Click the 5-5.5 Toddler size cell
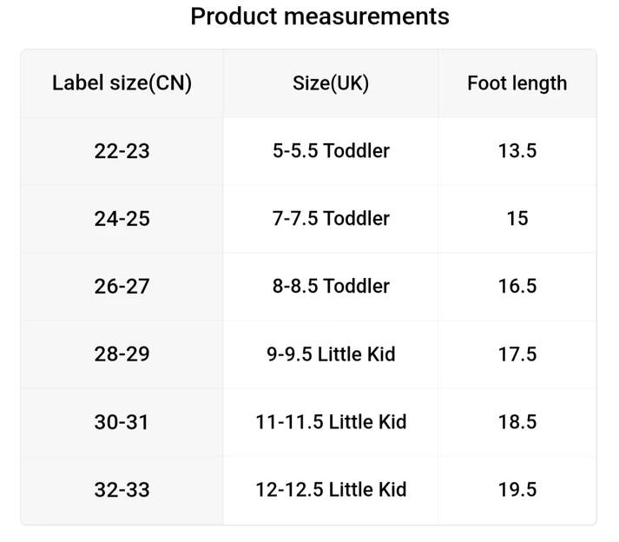Image resolution: width=619 pixels, height=542 pixels. (331, 150)
